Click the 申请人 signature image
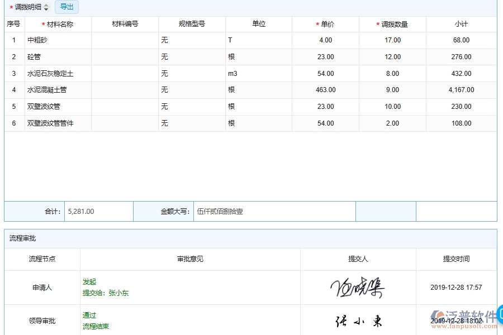503x335 pixels. [357, 287]
